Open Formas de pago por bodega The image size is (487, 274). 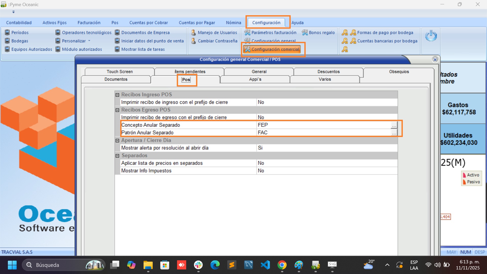click(x=385, y=32)
